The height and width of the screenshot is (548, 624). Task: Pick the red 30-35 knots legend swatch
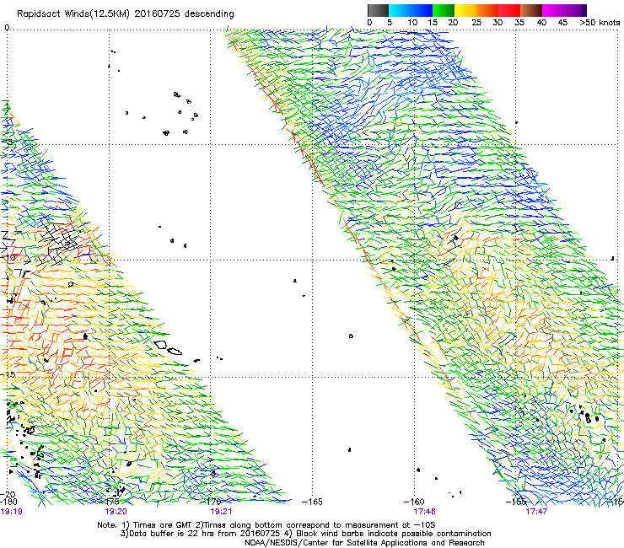click(x=509, y=10)
